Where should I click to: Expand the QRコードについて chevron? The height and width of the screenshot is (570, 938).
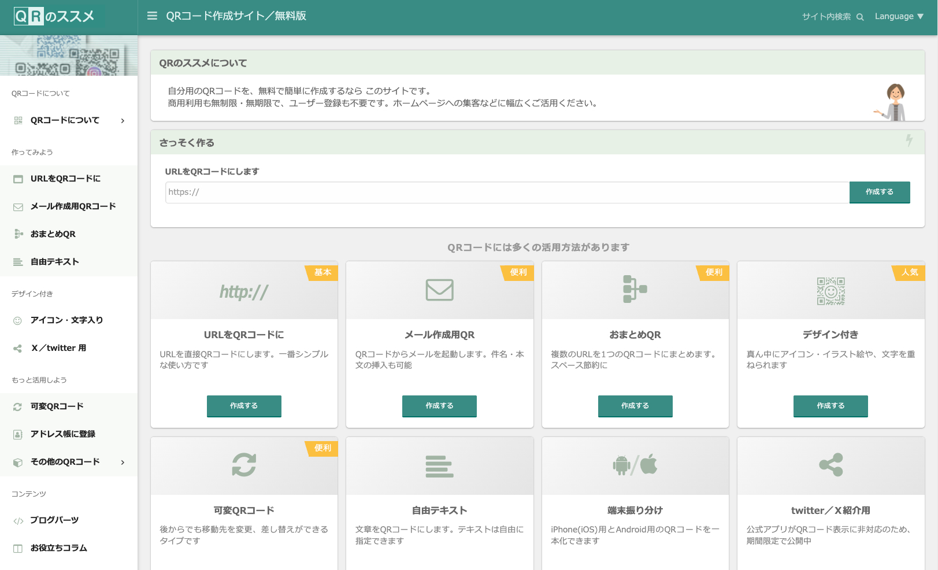tap(123, 120)
